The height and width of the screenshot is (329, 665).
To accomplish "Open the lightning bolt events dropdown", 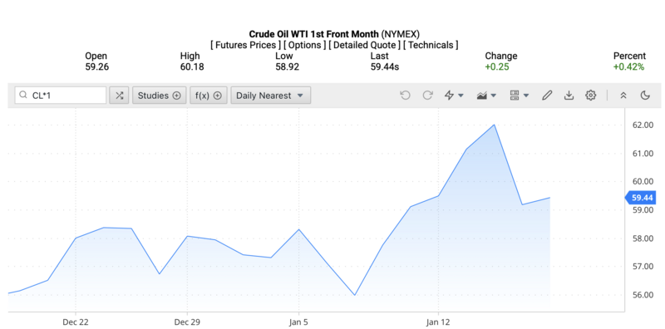I will [454, 96].
